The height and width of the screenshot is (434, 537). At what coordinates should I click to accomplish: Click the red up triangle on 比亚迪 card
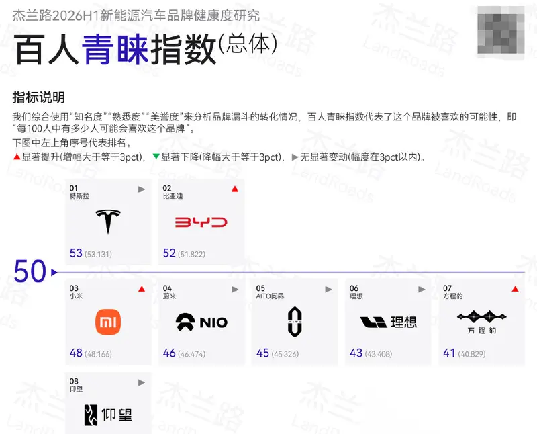pyautogui.click(x=235, y=189)
